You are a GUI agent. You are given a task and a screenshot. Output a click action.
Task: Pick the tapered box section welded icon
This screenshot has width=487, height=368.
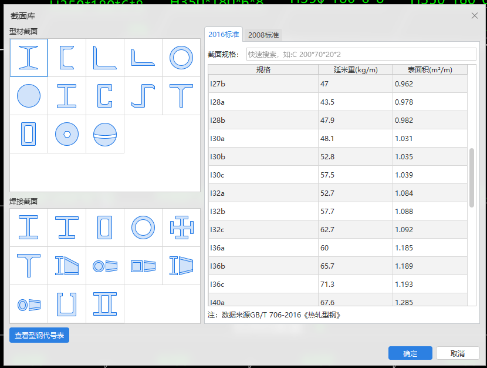[143, 266]
